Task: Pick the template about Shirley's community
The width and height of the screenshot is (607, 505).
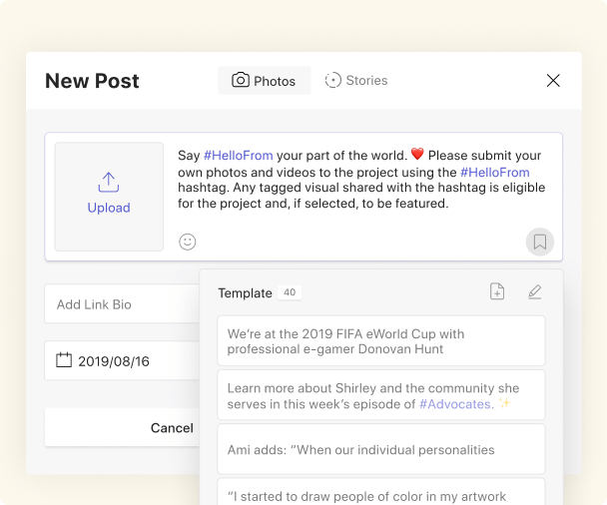Action: 380,396
